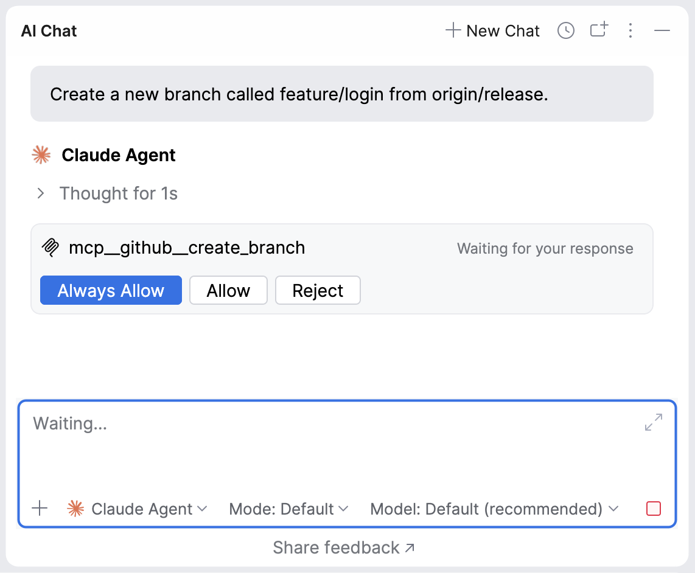Click the plus icon to add context
This screenshot has width=695, height=573.
40,509
